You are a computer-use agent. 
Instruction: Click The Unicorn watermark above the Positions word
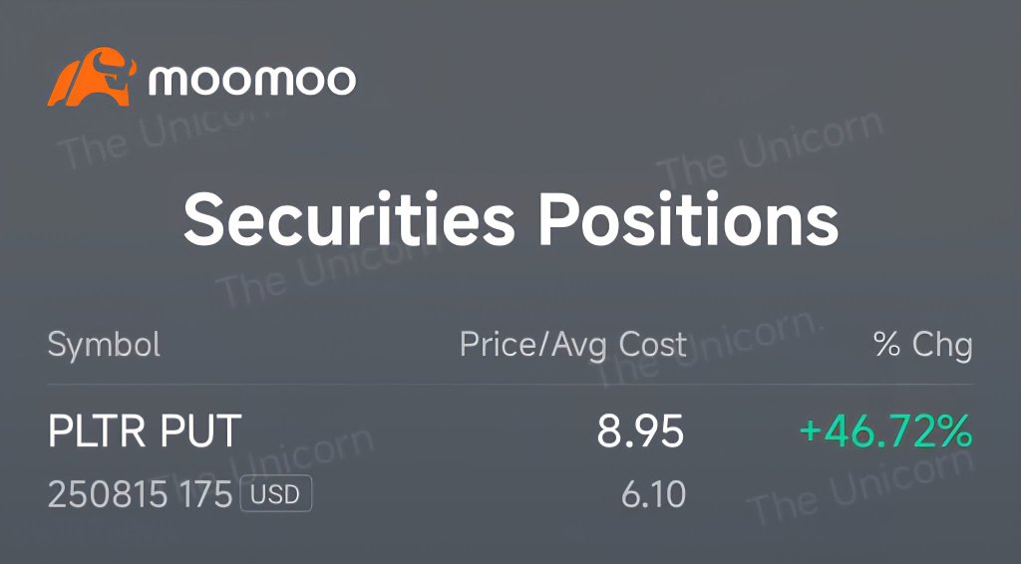[x=772, y=150]
